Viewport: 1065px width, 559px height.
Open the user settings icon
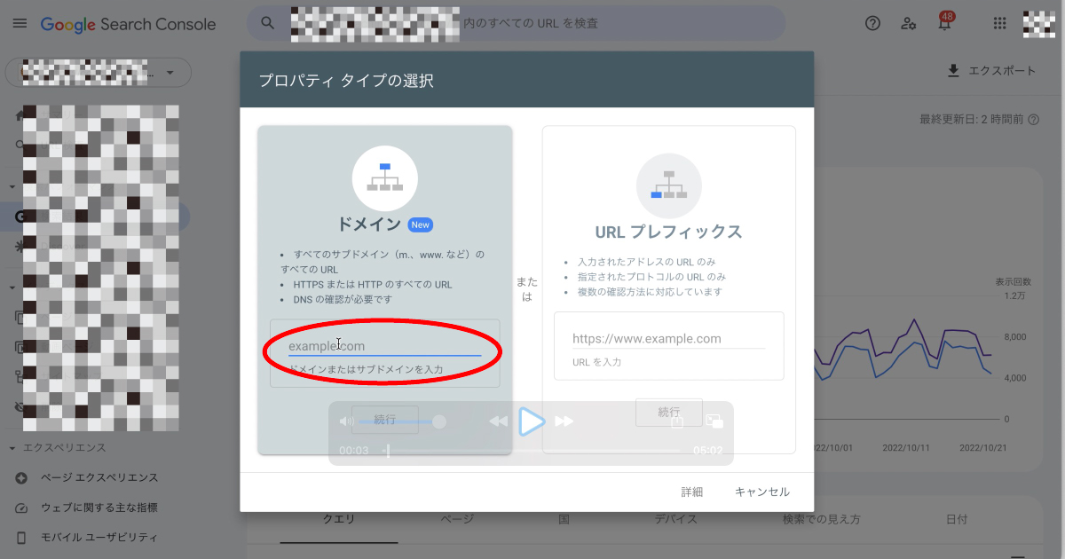tap(909, 24)
